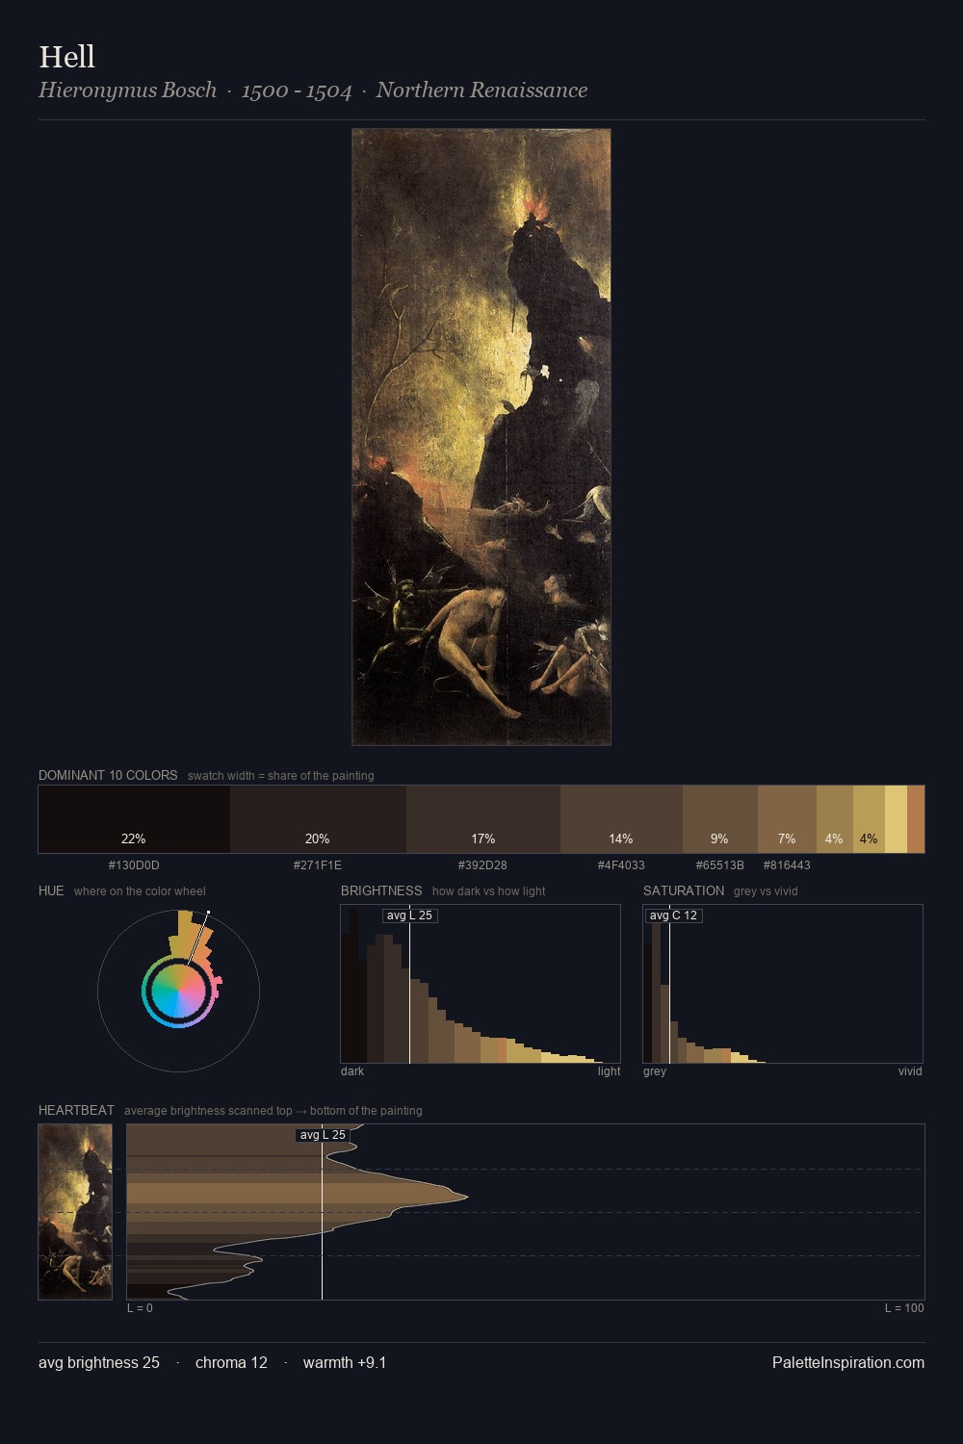Click the "dark" axis label
Screen dimensions: 963x1444
pyautogui.click(x=352, y=1071)
